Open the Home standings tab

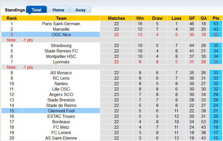(58, 10)
